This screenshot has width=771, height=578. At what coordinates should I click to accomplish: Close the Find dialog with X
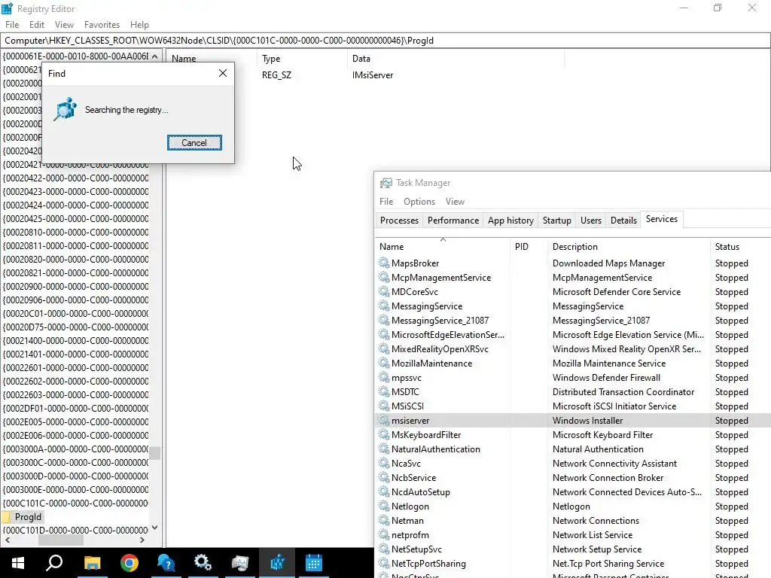click(223, 73)
